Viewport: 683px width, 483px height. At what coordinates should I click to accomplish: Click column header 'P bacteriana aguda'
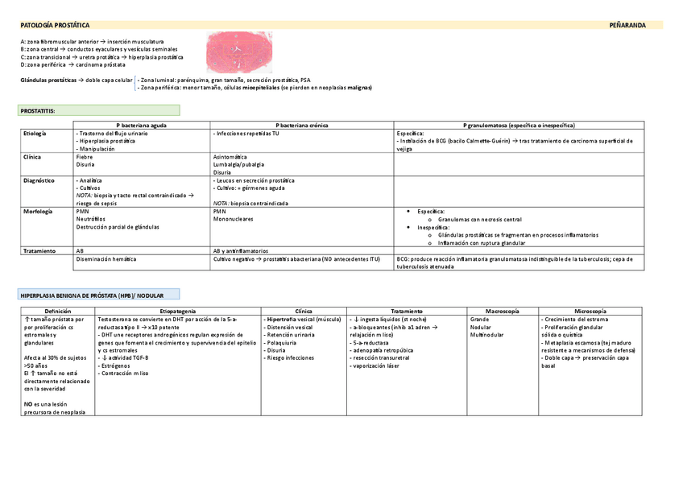pyautogui.click(x=141, y=126)
